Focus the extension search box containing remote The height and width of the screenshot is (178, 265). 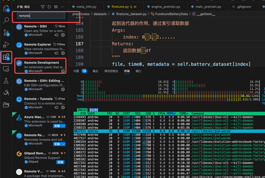coord(41,16)
